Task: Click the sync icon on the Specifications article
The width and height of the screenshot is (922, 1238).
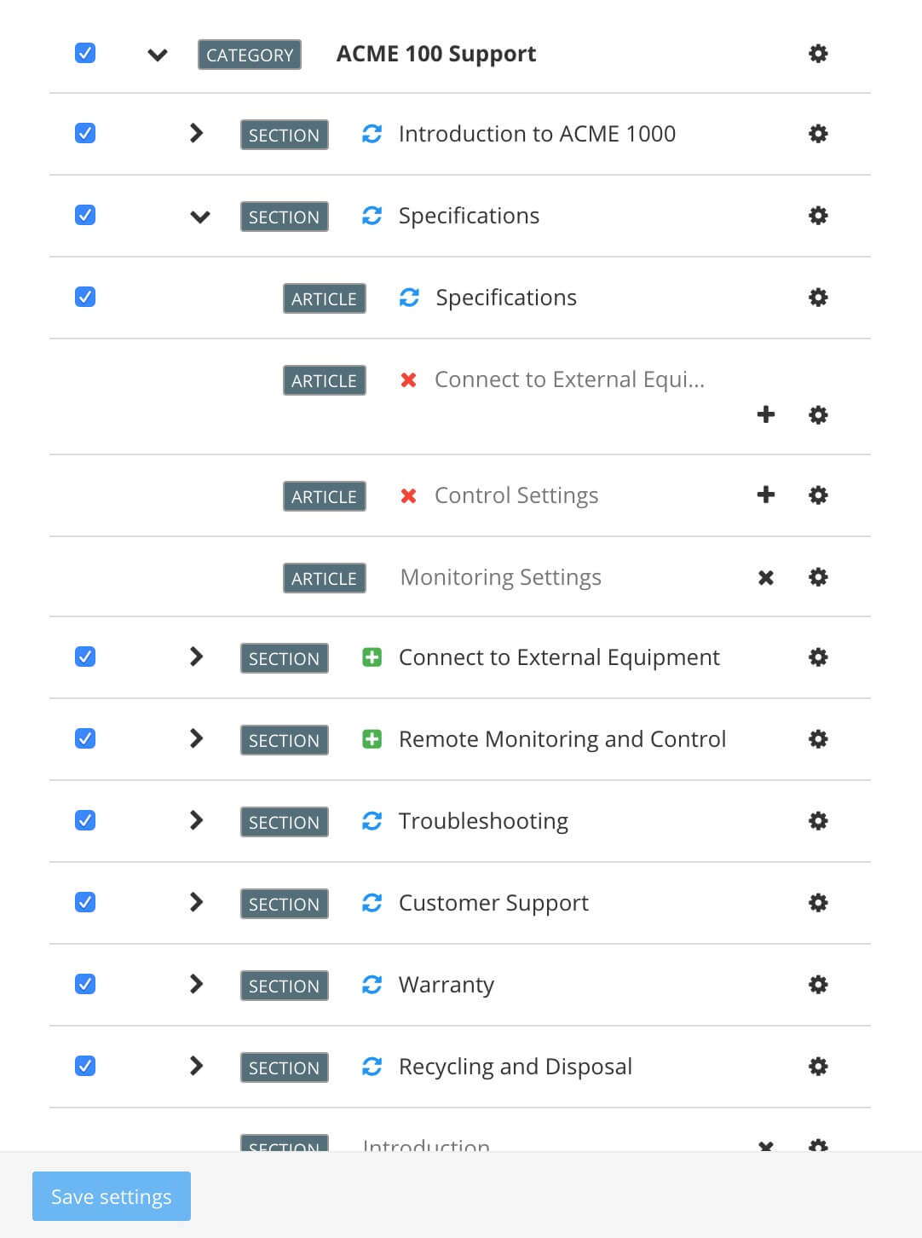Action: click(x=410, y=297)
